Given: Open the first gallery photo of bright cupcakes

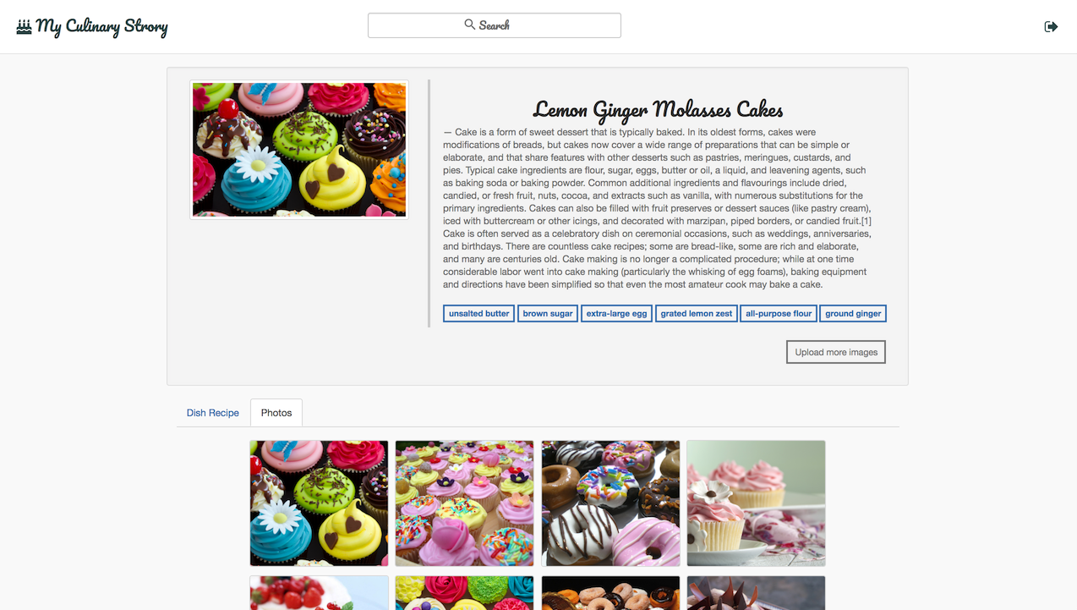Looking at the screenshot, I should [319, 503].
